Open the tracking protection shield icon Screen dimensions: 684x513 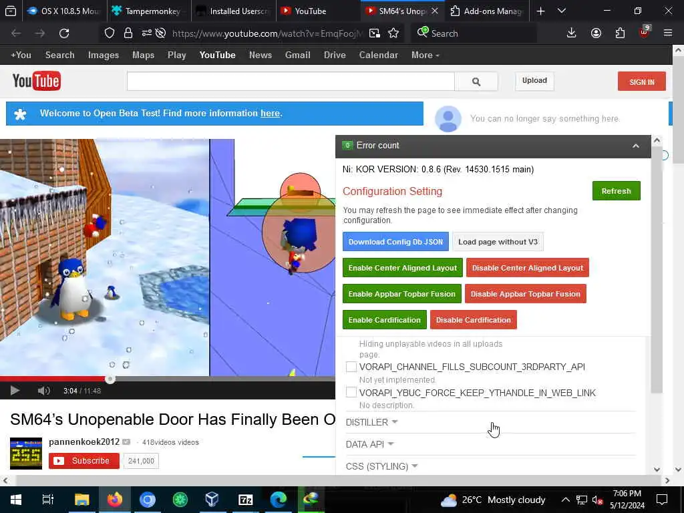click(x=110, y=33)
